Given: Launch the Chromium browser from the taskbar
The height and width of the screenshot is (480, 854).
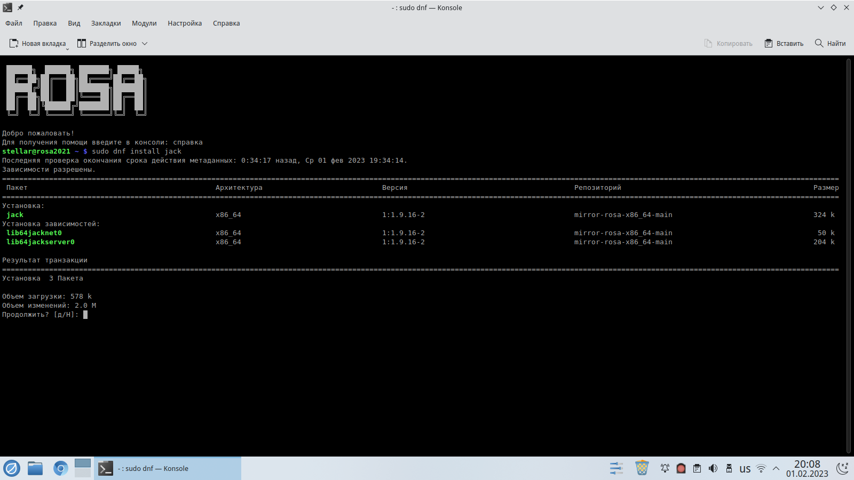Looking at the screenshot, I should (60, 468).
